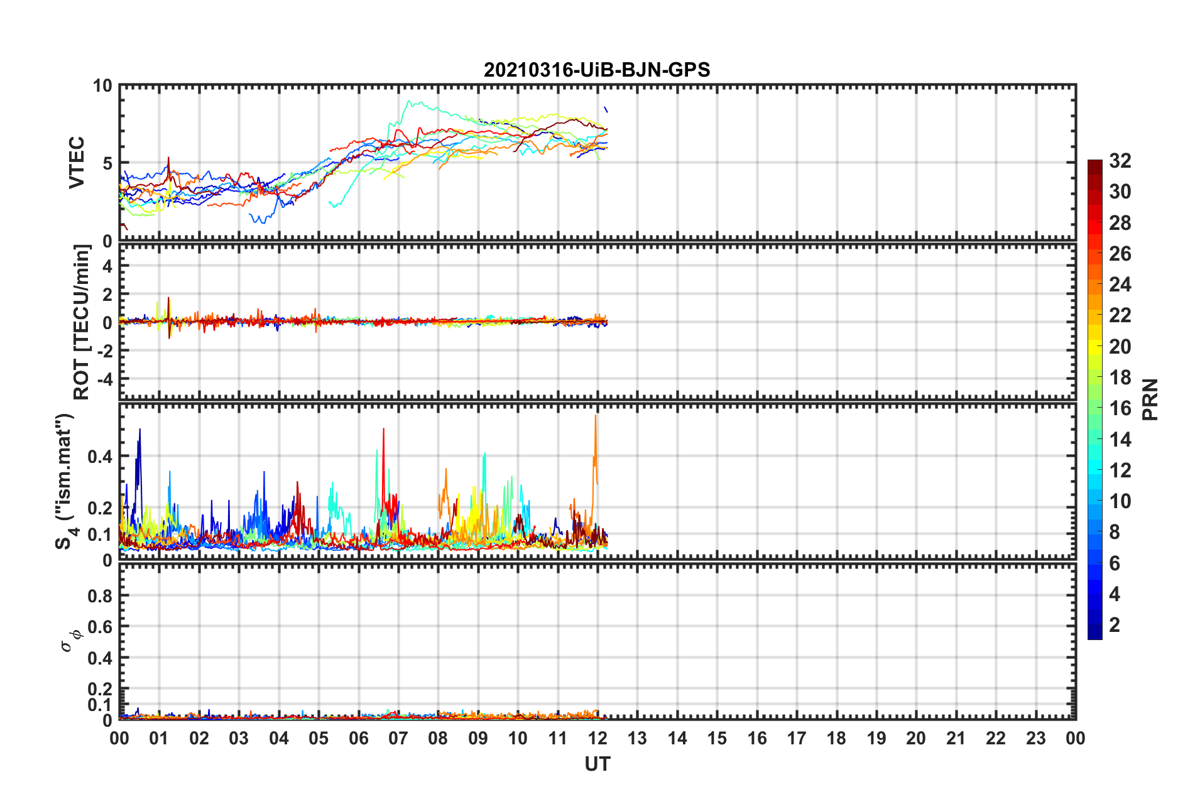Click UT axis tick label "01"

[x=159, y=738]
